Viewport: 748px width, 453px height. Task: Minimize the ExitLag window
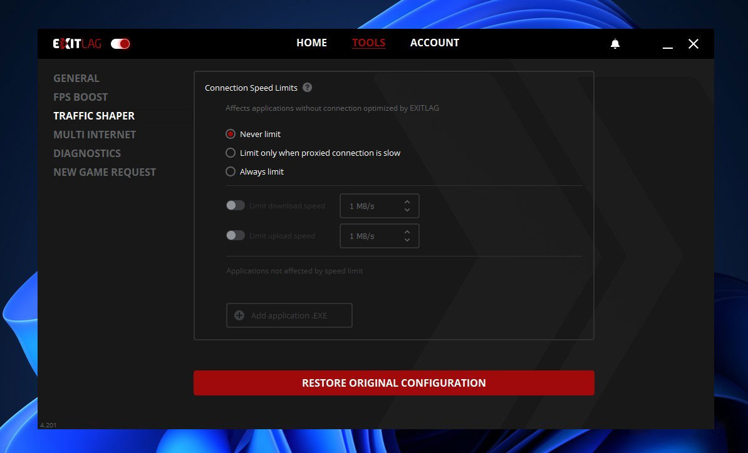click(668, 44)
